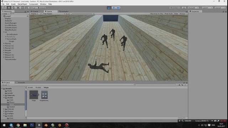
Task: Switch to the Console tab
Action: pos(20,82)
